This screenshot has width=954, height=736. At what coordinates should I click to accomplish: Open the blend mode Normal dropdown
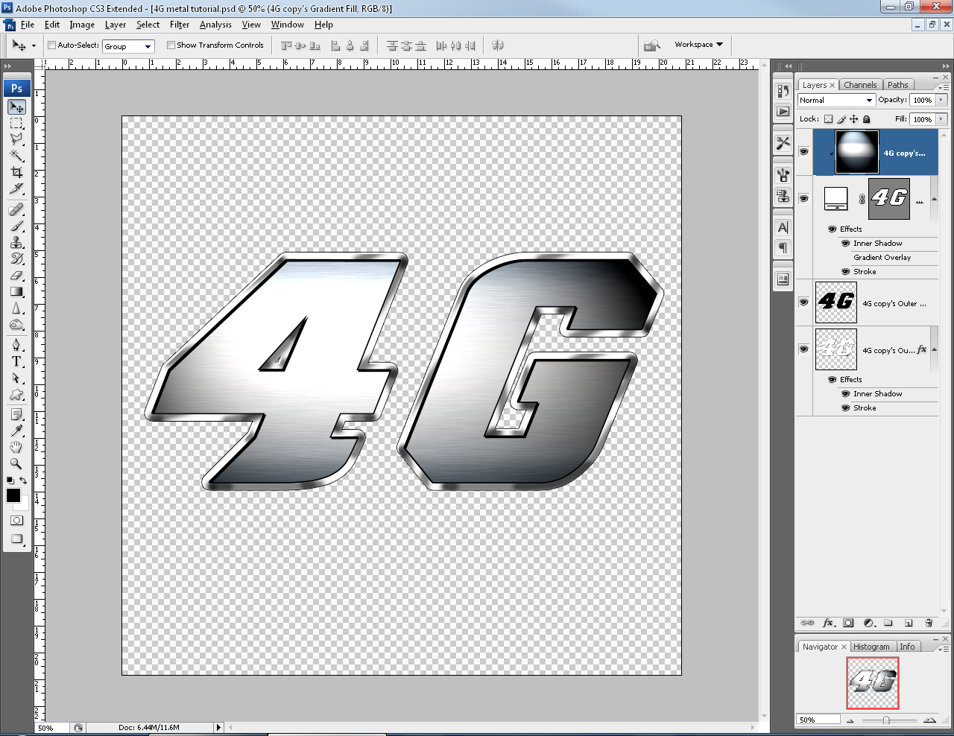click(836, 100)
